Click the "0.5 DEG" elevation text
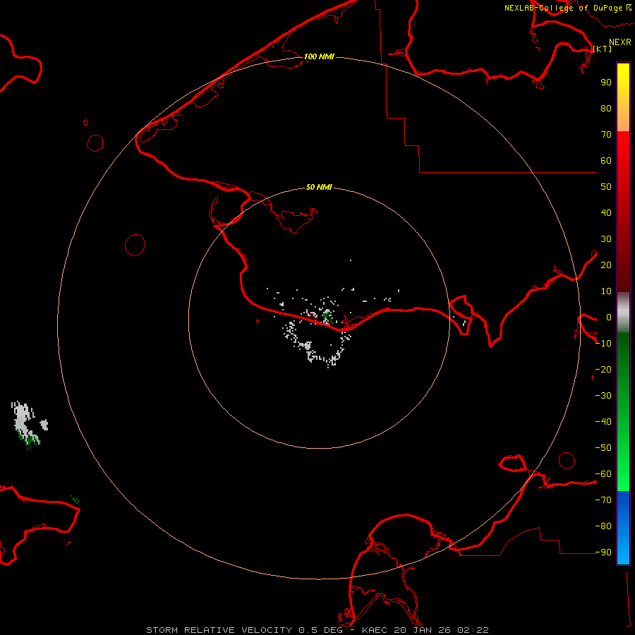Screen dimensions: 635x635 pyautogui.click(x=320, y=630)
